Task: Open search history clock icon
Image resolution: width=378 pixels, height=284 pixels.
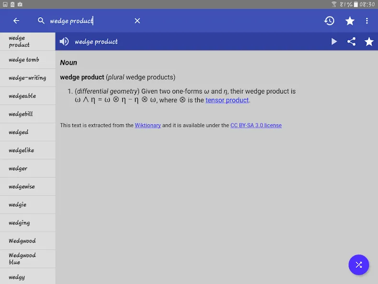Action: (x=329, y=21)
